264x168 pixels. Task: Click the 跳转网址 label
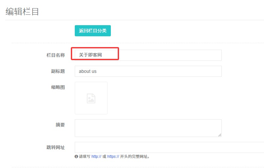click(x=55, y=147)
